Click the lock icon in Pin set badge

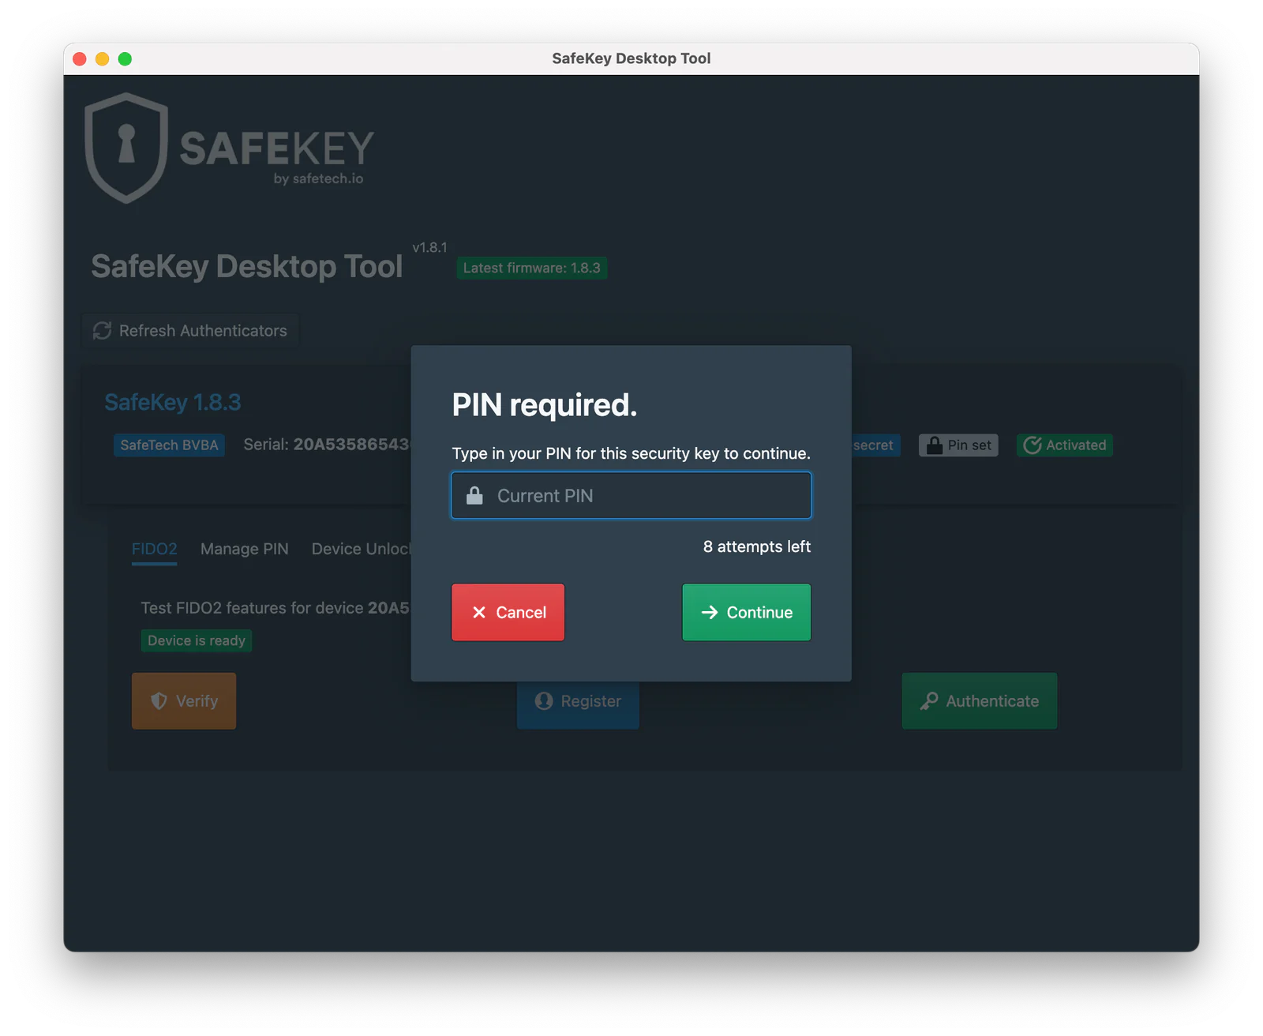pos(935,445)
